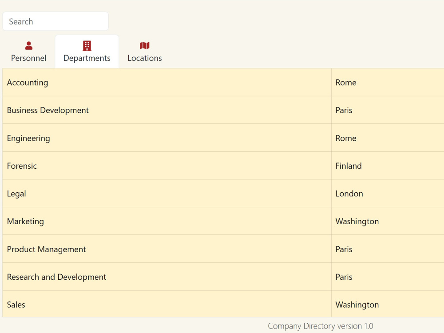Click the Company Directory version 1.0 footer text

[321, 326]
